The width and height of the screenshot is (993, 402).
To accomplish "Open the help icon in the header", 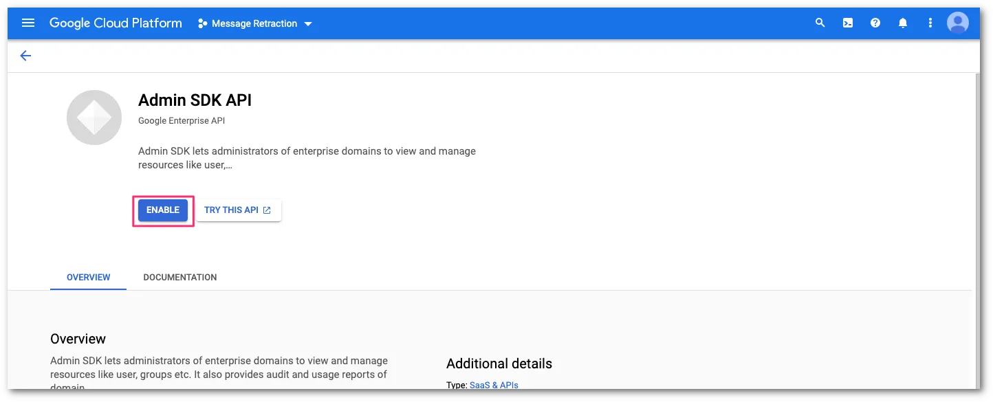I will coord(875,23).
